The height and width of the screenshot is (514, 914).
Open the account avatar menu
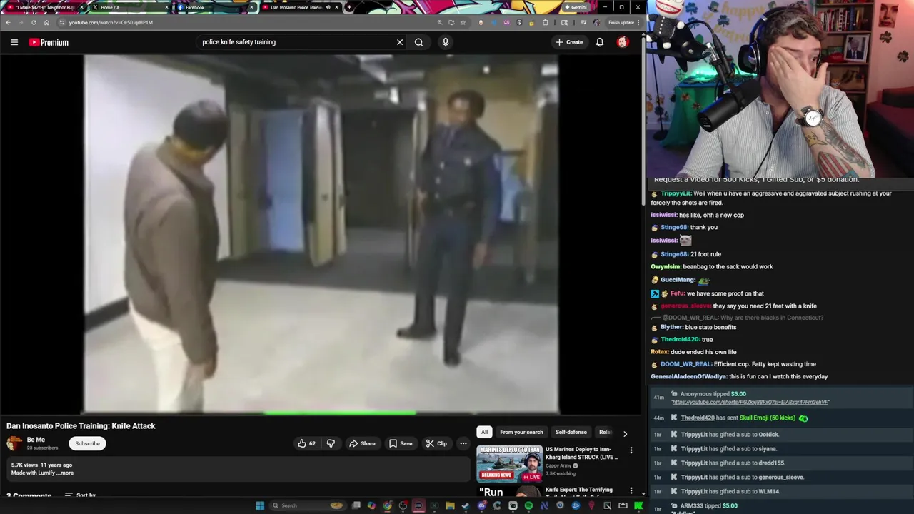[x=623, y=42]
